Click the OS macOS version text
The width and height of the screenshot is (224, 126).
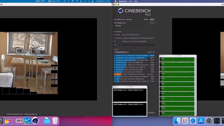pyautogui.click(x=134, y=42)
